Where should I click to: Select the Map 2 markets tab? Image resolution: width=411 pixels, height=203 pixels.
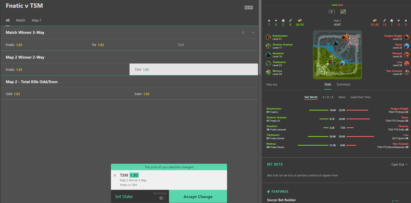pos(36,20)
